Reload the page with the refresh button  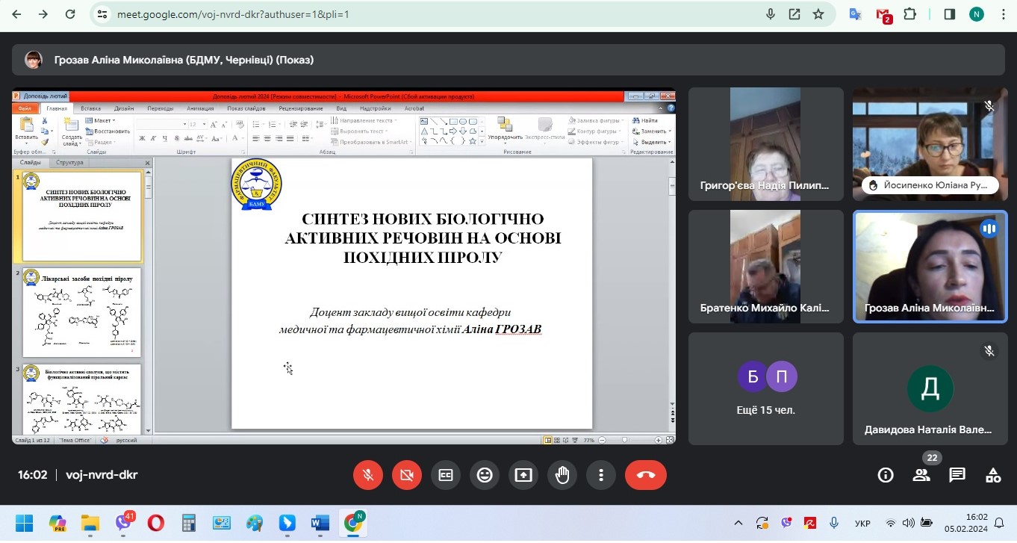[70, 14]
